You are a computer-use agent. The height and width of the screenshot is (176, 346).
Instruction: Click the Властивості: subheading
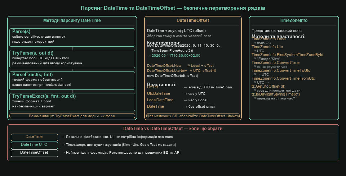pos(162,84)
